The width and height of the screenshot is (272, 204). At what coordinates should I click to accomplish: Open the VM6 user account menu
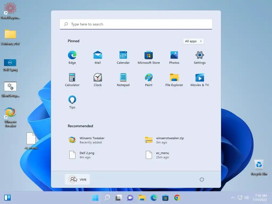pos(77,179)
